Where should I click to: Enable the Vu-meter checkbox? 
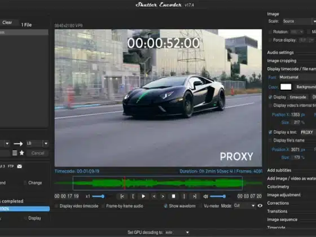pos(201,206)
